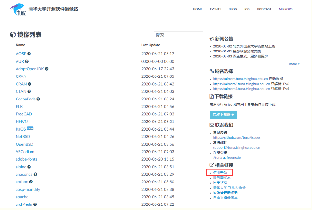
Task: Open help icon next to anaconda
Action: (35, 174)
